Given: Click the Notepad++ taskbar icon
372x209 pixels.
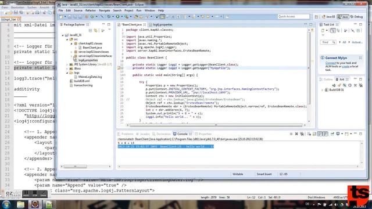Looking at the screenshot, I should click(x=49, y=204).
